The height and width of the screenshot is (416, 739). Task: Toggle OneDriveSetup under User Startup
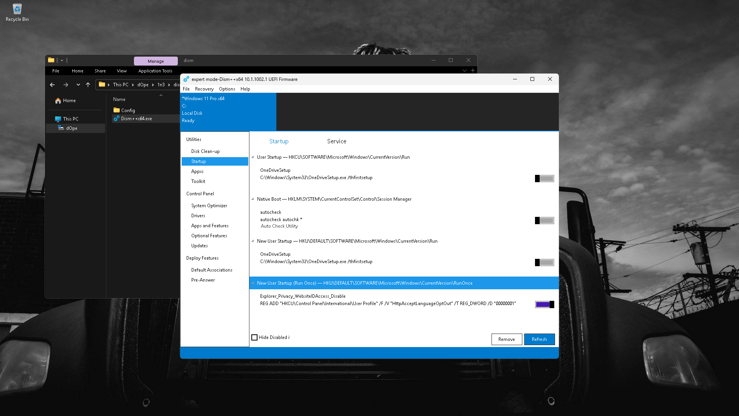click(x=544, y=178)
